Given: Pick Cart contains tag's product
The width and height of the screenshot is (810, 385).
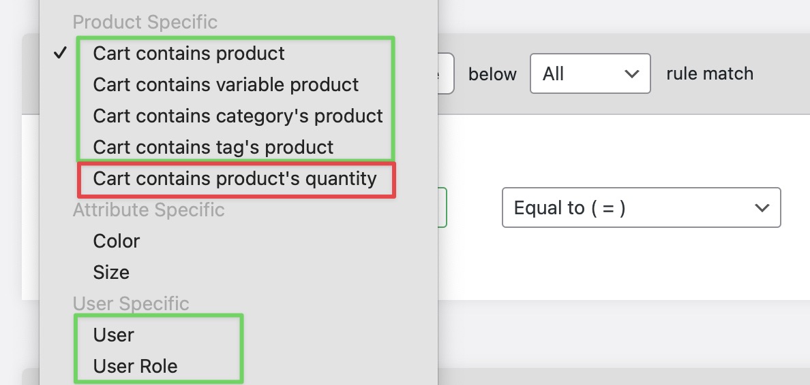Looking at the screenshot, I should pyautogui.click(x=213, y=148).
